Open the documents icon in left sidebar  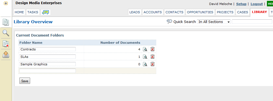pos(6,22)
